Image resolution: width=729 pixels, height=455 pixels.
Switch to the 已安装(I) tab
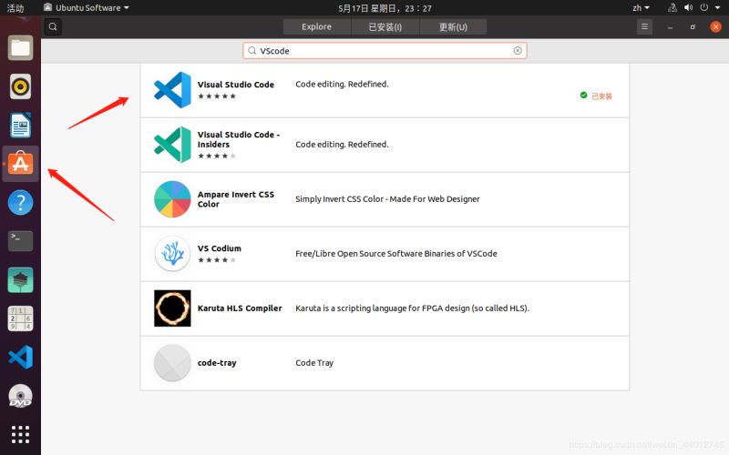coord(385,26)
